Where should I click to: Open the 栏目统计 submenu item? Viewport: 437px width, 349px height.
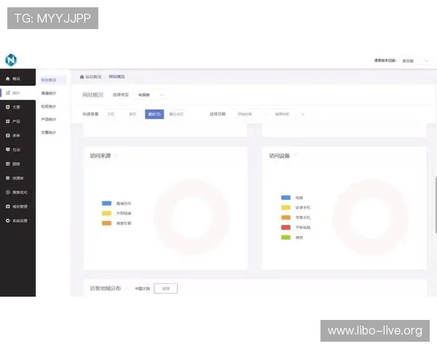pyautogui.click(x=49, y=106)
